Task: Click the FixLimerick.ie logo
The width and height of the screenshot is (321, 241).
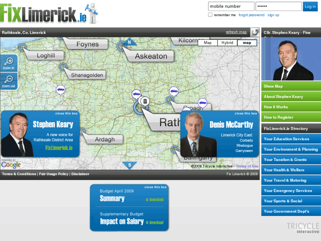Action: click(x=49, y=14)
